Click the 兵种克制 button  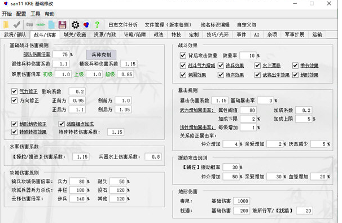tap(102, 55)
